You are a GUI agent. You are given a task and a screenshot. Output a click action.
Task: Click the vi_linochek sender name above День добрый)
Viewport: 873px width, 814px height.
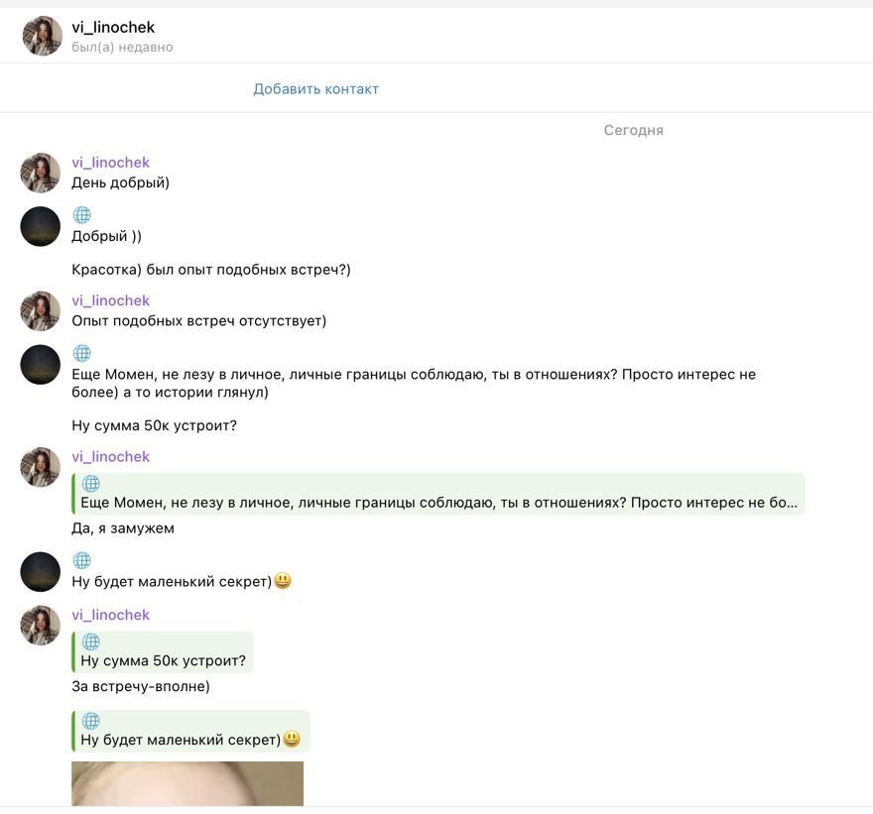tap(110, 163)
